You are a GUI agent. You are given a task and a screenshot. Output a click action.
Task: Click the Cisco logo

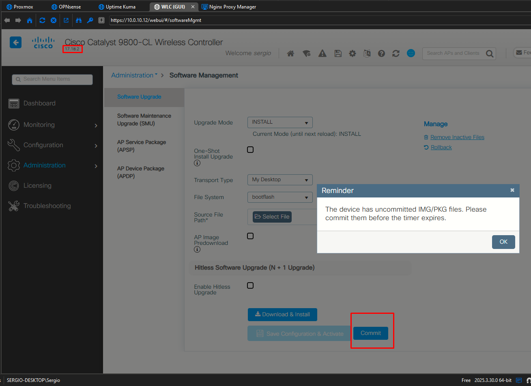43,43
